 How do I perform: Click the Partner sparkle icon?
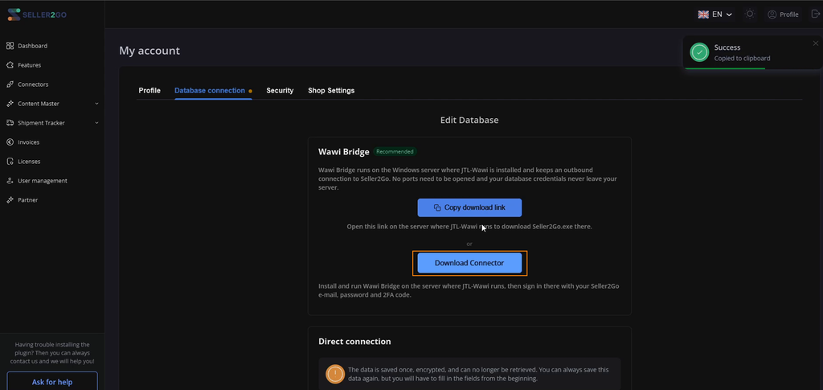point(10,200)
